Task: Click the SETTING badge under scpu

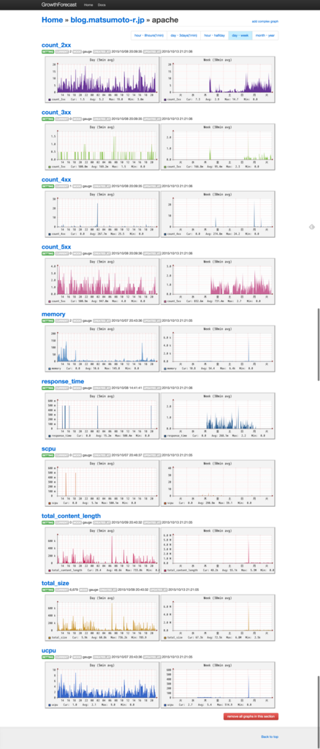Action: click(x=47, y=455)
